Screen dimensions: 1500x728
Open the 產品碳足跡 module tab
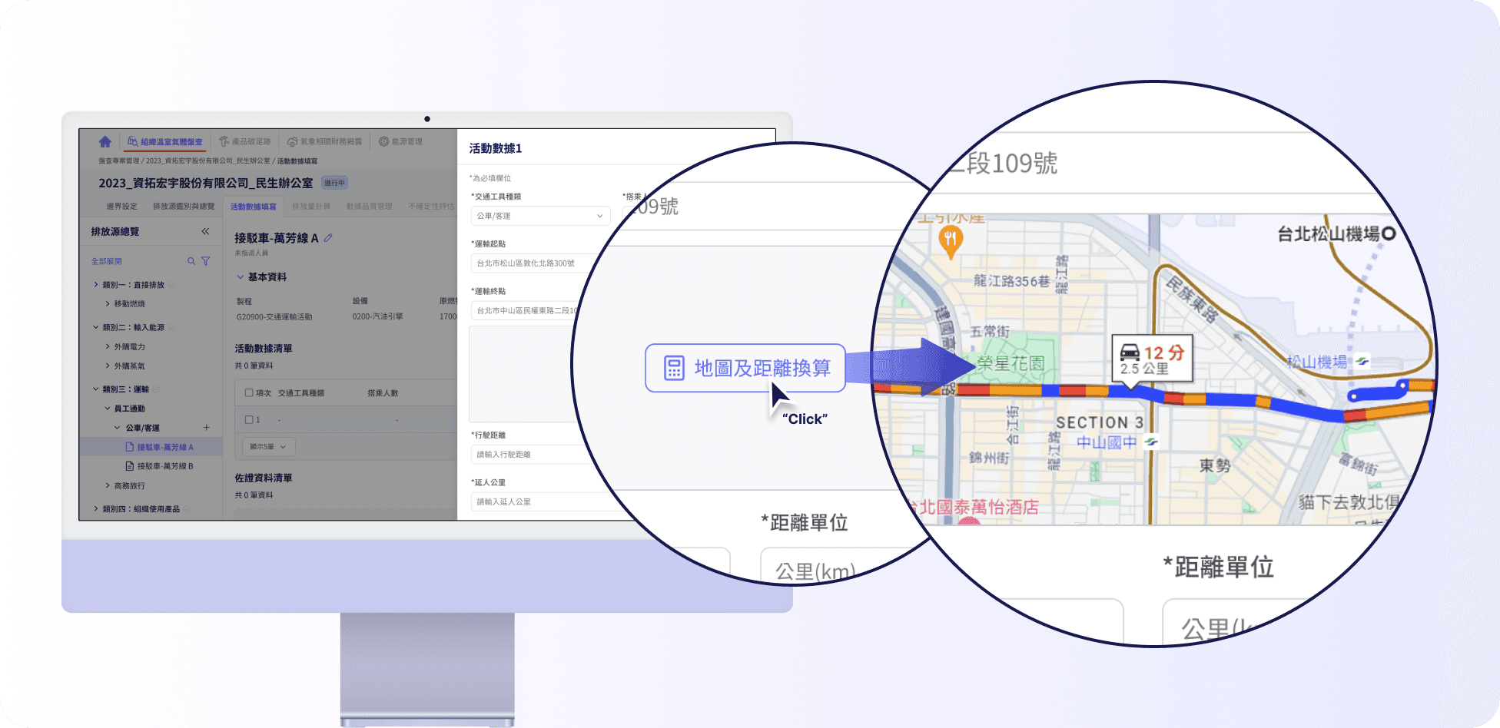(245, 142)
